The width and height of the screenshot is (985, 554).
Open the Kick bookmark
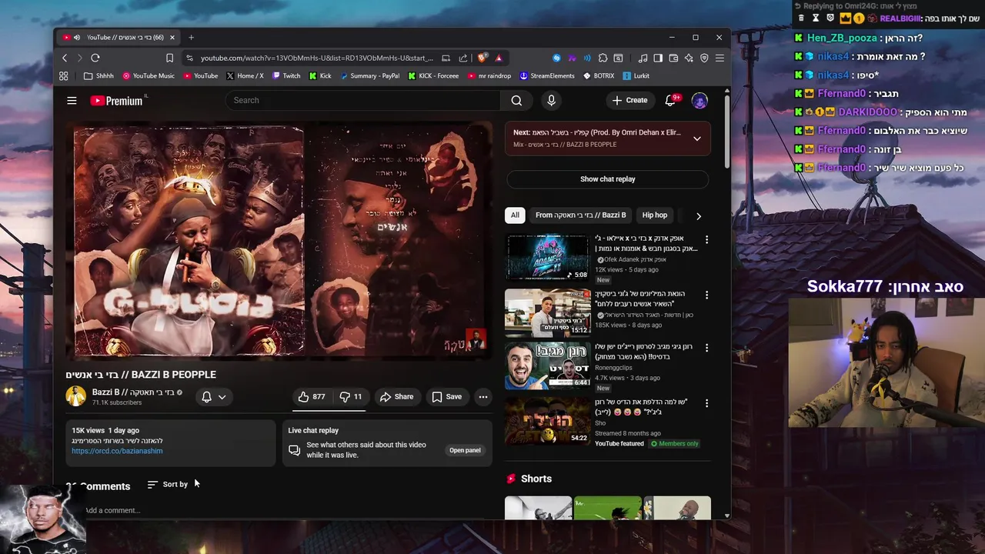pos(320,76)
